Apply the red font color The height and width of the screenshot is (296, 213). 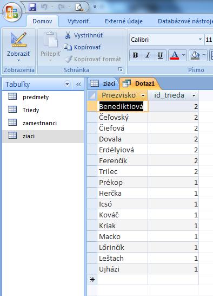tap(175, 55)
